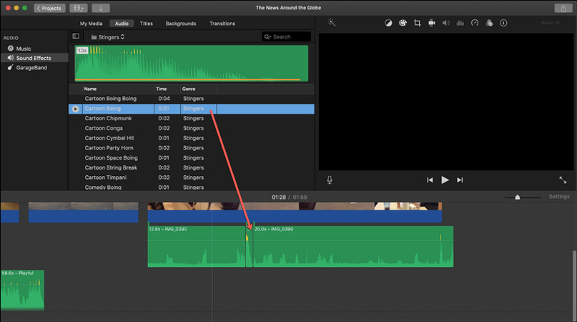The height and width of the screenshot is (322, 577).
Task: Open the share export button
Action: [563, 8]
